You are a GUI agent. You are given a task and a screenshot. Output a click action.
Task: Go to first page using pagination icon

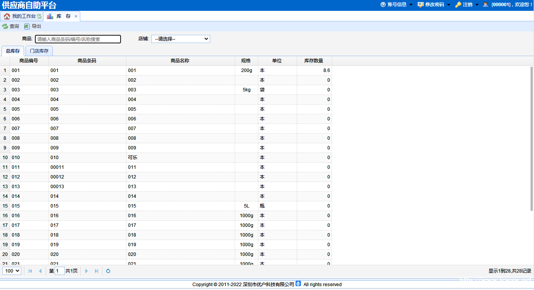[30, 271]
